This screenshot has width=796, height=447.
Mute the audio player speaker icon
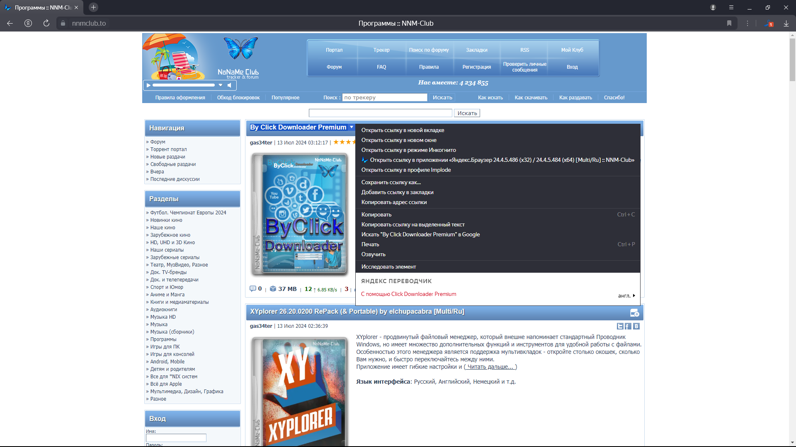click(x=229, y=85)
